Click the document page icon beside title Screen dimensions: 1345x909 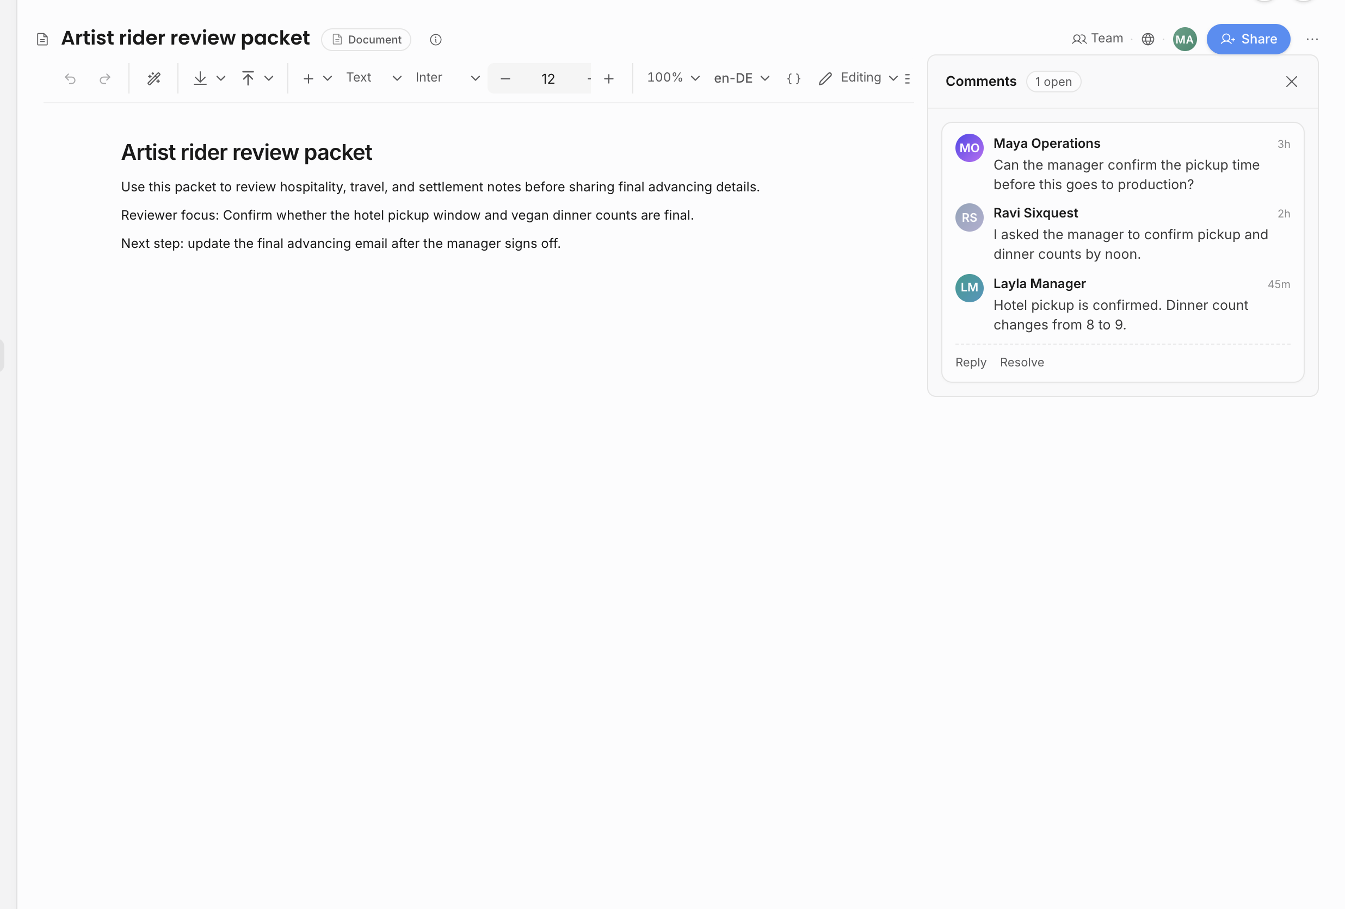(42, 39)
